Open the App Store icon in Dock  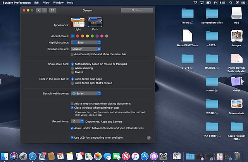[x=145, y=157]
